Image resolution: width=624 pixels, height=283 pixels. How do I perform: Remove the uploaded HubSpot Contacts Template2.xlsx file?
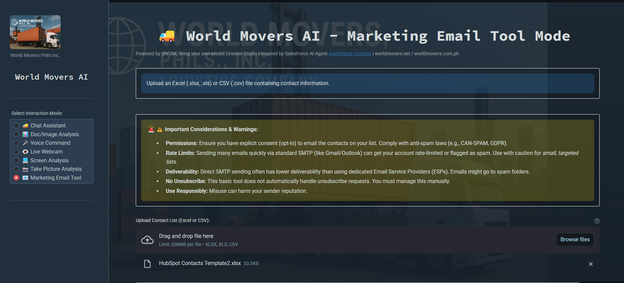tap(591, 264)
